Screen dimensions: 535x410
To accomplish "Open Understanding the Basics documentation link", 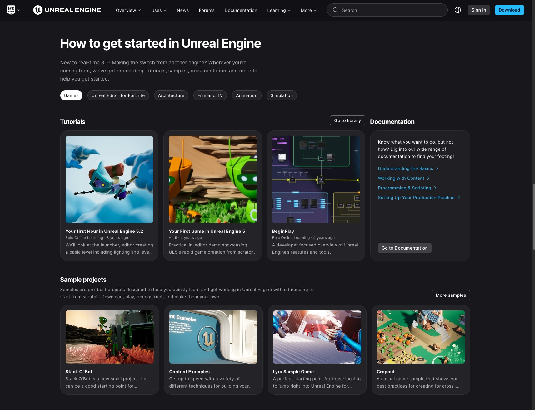I will (408, 168).
